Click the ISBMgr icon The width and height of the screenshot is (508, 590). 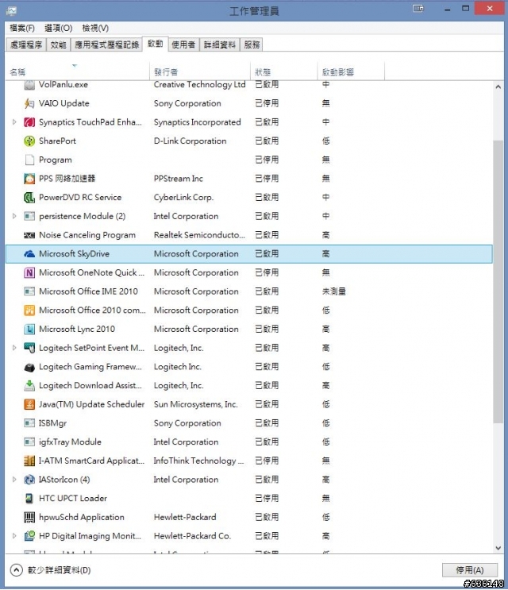point(29,423)
